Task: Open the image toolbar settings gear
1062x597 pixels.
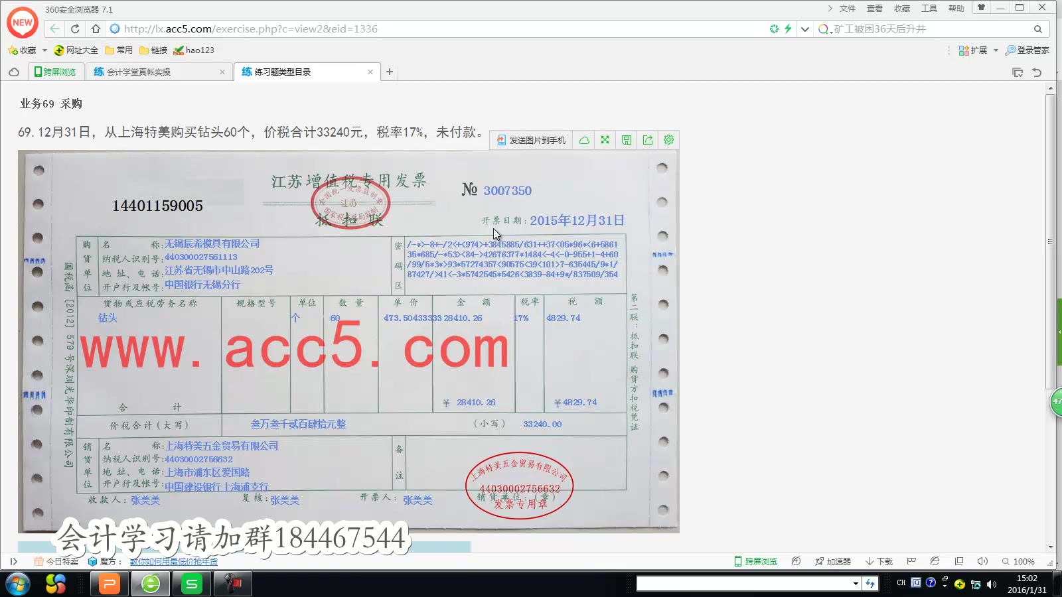Action: [668, 139]
